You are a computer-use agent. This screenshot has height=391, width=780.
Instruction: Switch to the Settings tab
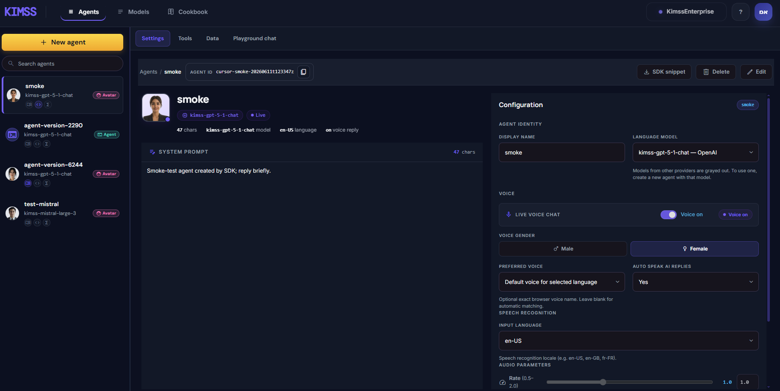tap(153, 39)
